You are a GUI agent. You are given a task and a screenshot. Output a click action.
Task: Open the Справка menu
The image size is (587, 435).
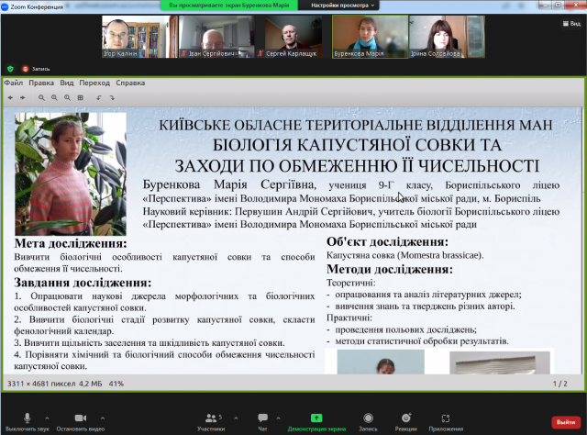[x=130, y=83]
